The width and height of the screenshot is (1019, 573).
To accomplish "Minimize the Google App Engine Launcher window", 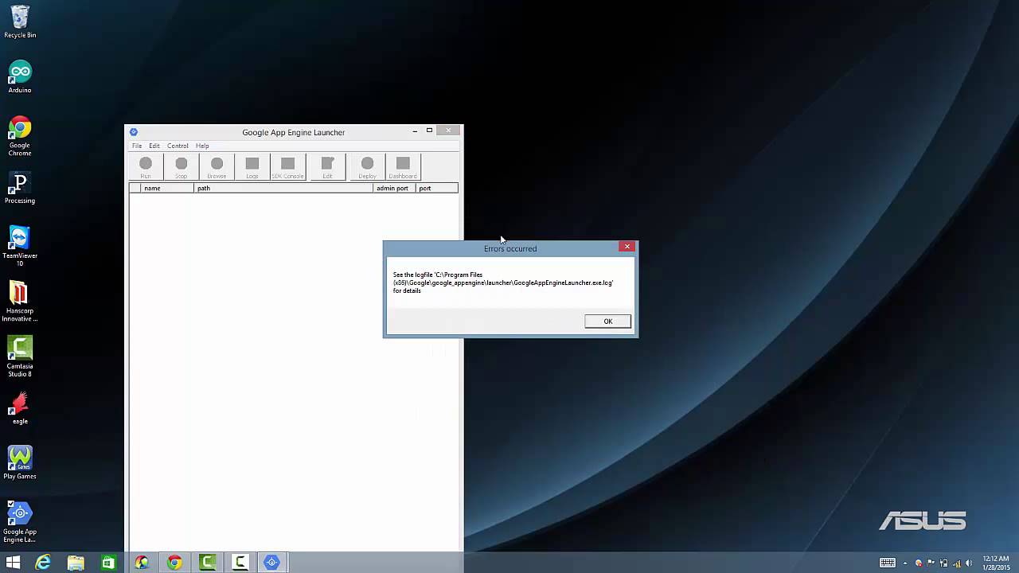I will [415, 131].
